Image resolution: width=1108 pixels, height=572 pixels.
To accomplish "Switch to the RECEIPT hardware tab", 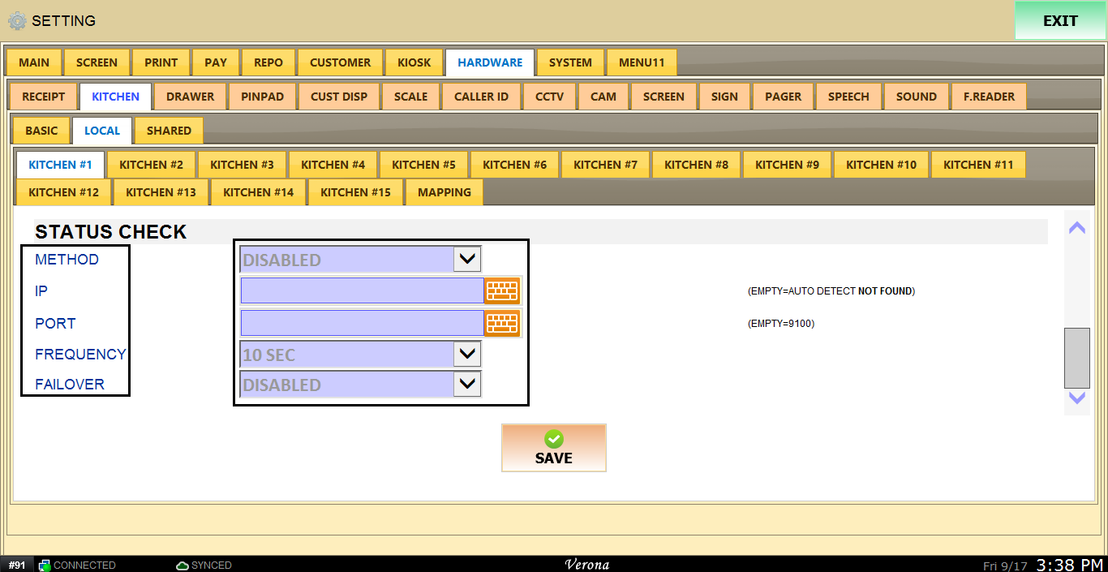I will click(44, 97).
